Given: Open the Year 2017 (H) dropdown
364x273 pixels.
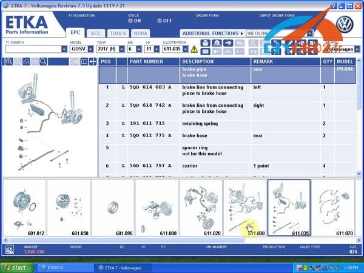Looking at the screenshot, I should coord(122,49).
